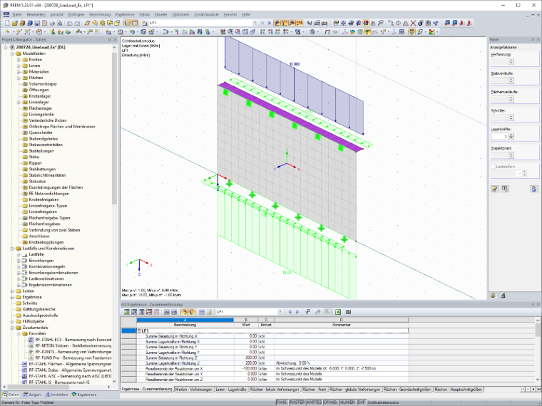
Task: Select Linienlager in the tree
Action: [x=39, y=102]
